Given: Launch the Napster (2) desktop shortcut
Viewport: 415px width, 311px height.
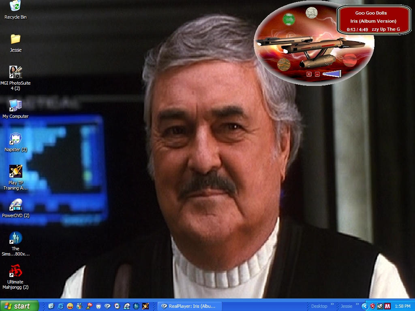Looking at the screenshot, I should coord(16,142).
